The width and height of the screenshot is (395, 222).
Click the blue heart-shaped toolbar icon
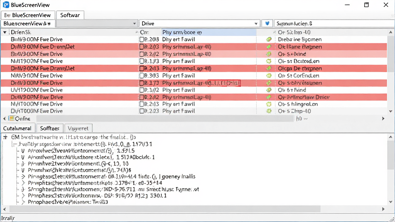pos(267,24)
